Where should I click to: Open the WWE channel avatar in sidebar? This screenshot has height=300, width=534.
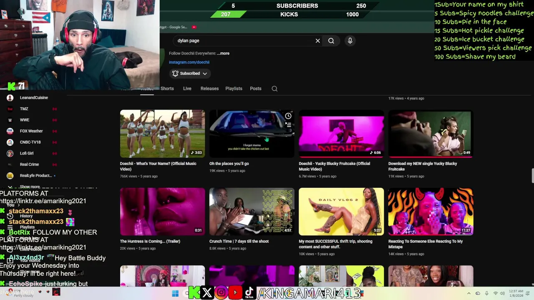click(x=10, y=120)
